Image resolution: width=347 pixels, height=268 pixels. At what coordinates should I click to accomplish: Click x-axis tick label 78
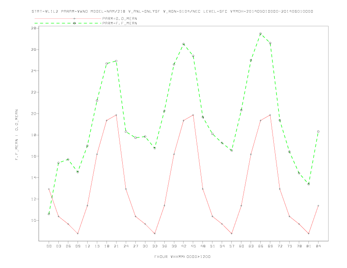[299, 246]
